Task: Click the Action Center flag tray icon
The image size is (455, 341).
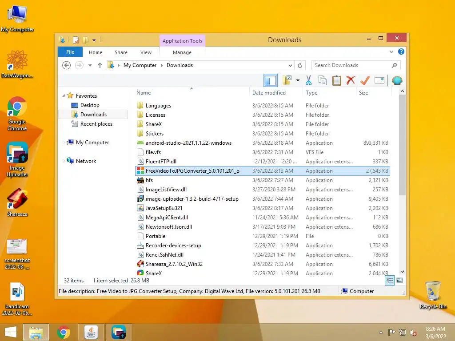Action: point(392,332)
